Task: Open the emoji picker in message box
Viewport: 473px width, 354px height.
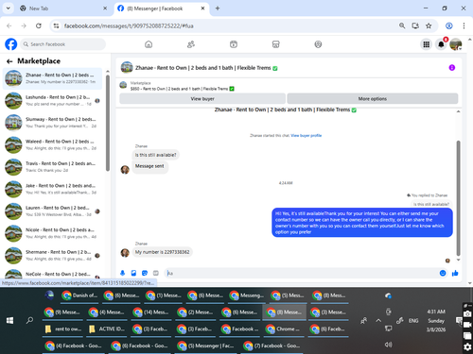Action: [x=443, y=273]
